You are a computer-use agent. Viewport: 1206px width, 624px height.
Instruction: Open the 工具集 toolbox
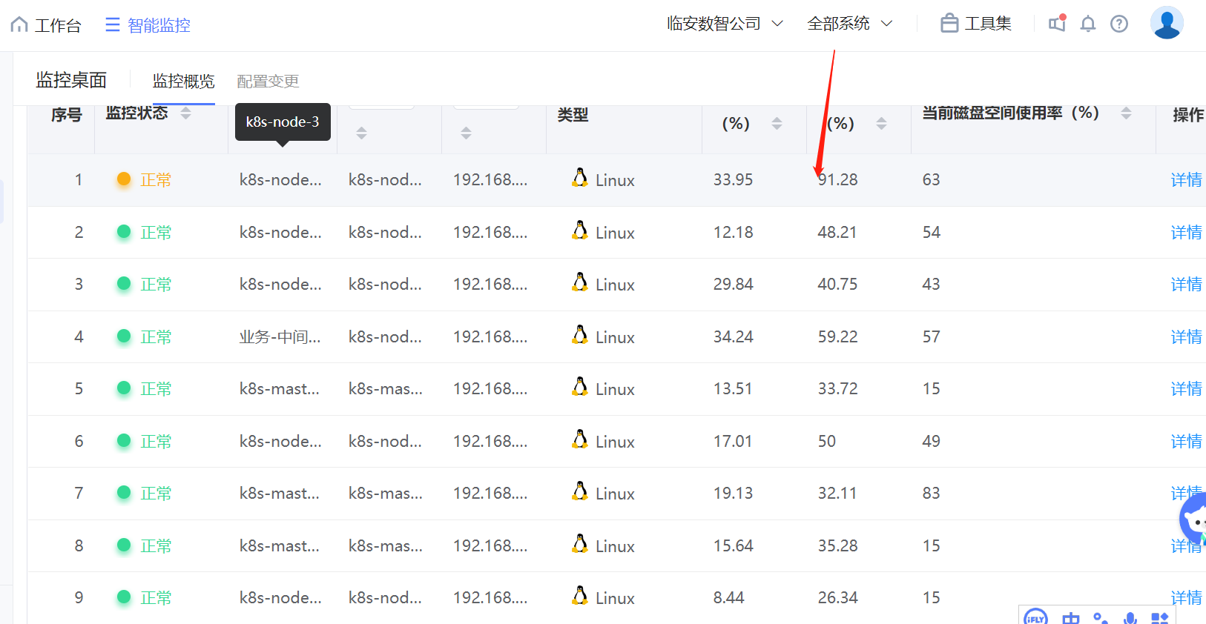(x=975, y=24)
